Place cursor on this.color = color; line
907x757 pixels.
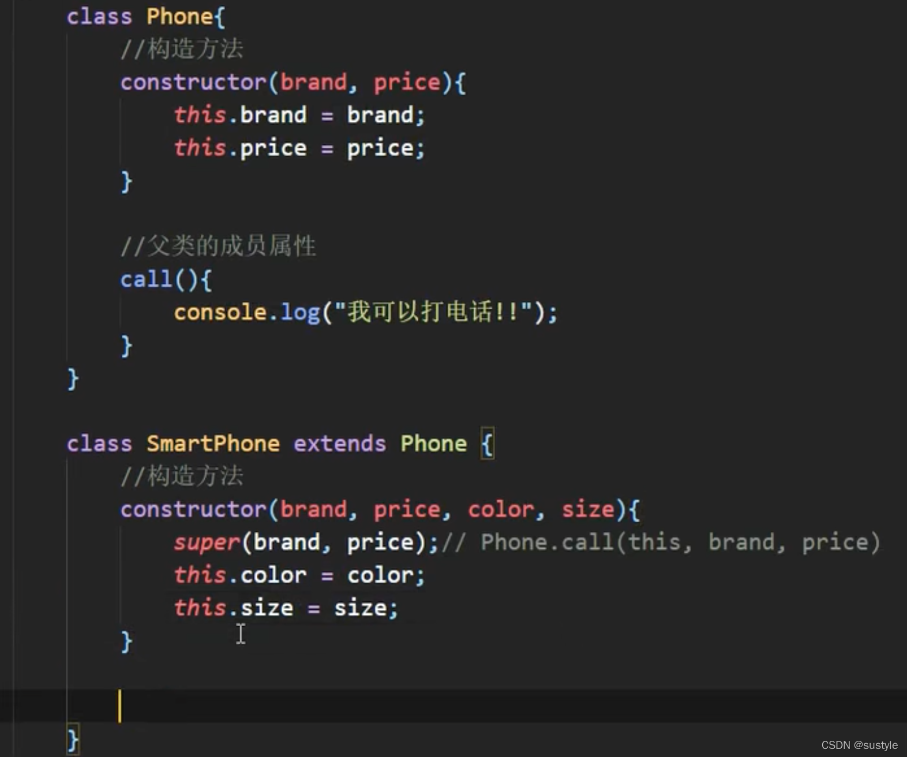point(299,575)
